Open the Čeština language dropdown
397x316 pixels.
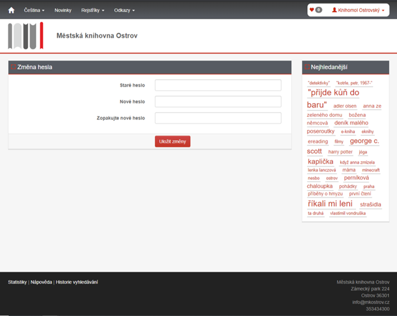(x=34, y=10)
